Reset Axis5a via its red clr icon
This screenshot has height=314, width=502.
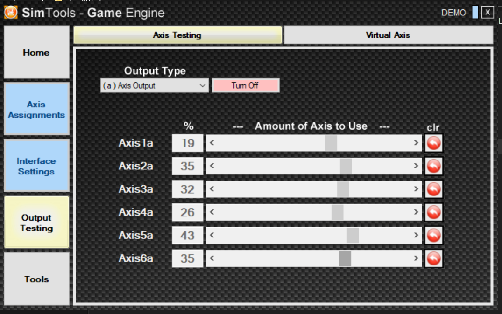pyautogui.click(x=434, y=235)
